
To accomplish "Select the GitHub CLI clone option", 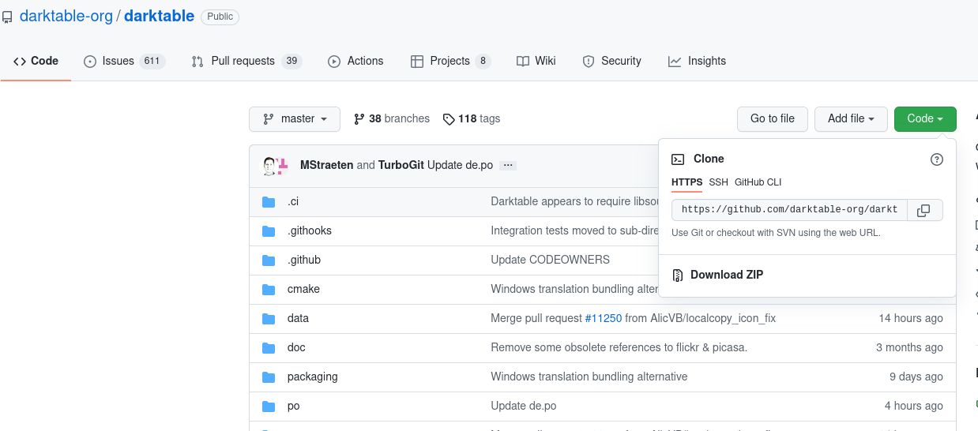I will click(758, 182).
